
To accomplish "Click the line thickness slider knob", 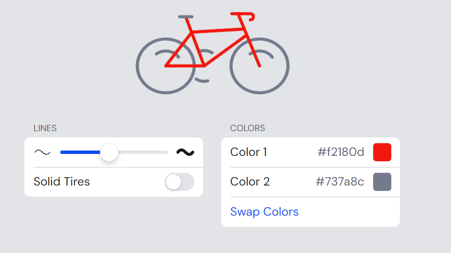I will click(x=109, y=152).
